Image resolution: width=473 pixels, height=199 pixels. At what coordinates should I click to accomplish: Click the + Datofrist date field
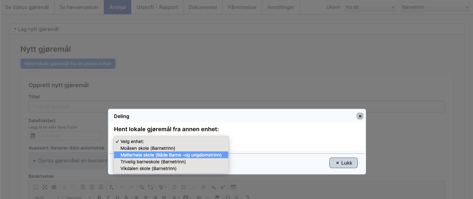[65, 136]
